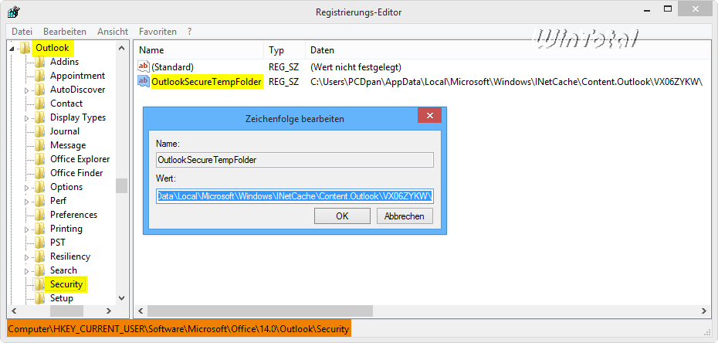This screenshot has height=343, width=718.
Task: Open the Bearbeiten menu
Action: point(65,32)
